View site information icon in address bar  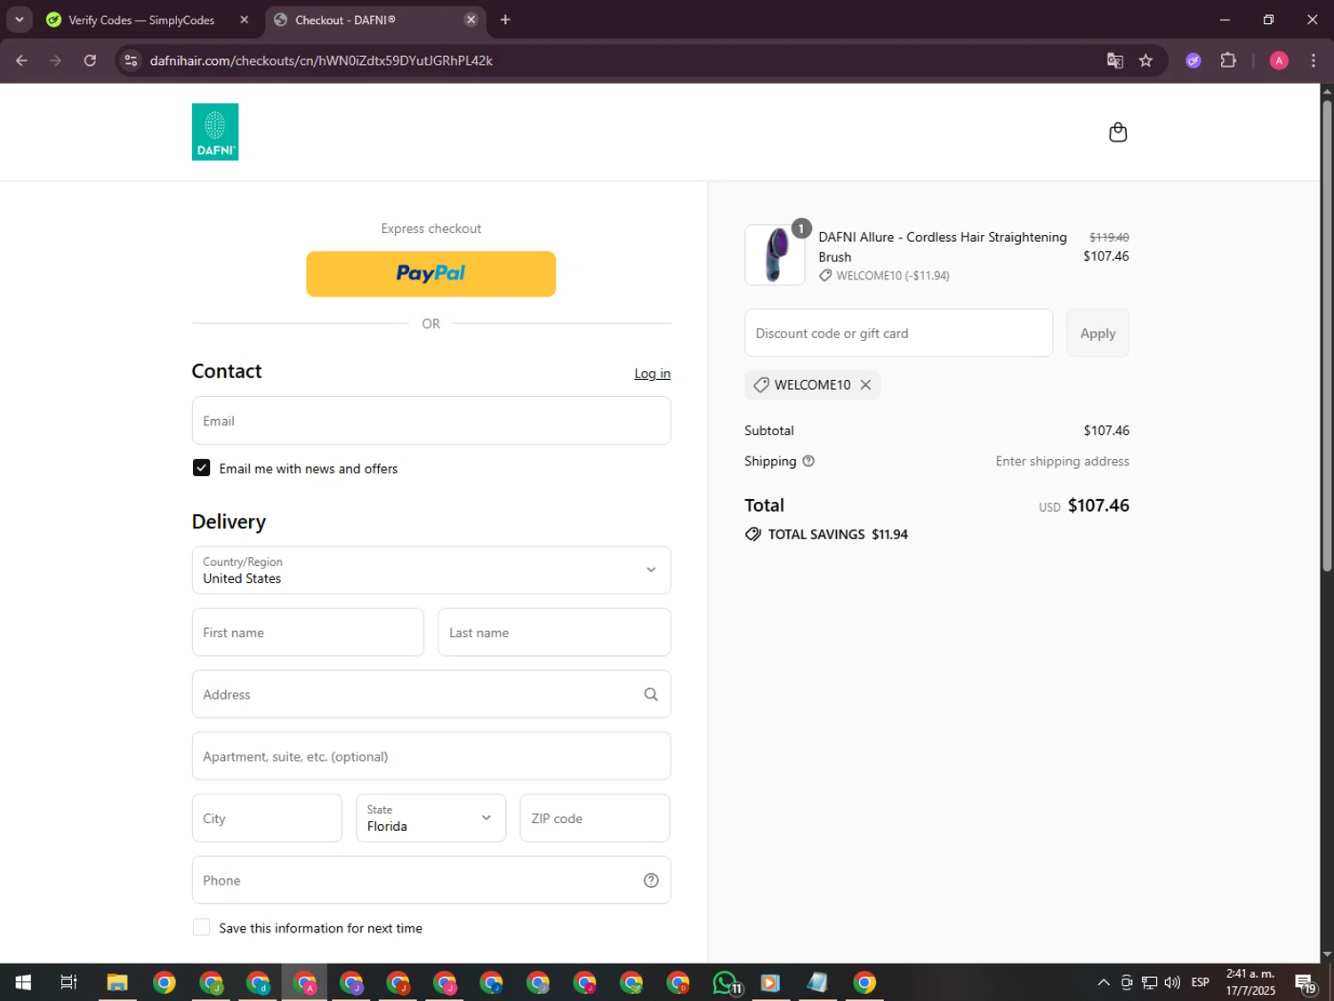click(131, 61)
